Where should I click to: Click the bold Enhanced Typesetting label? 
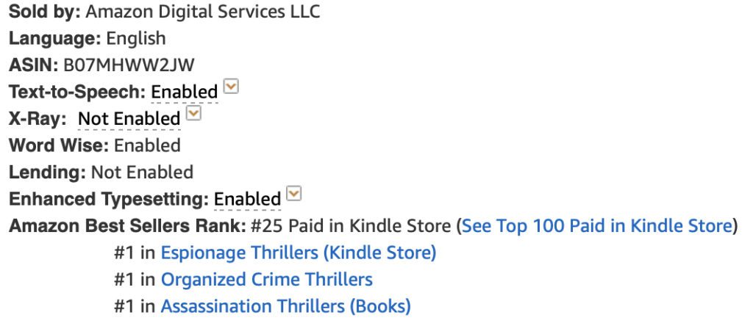click(109, 200)
